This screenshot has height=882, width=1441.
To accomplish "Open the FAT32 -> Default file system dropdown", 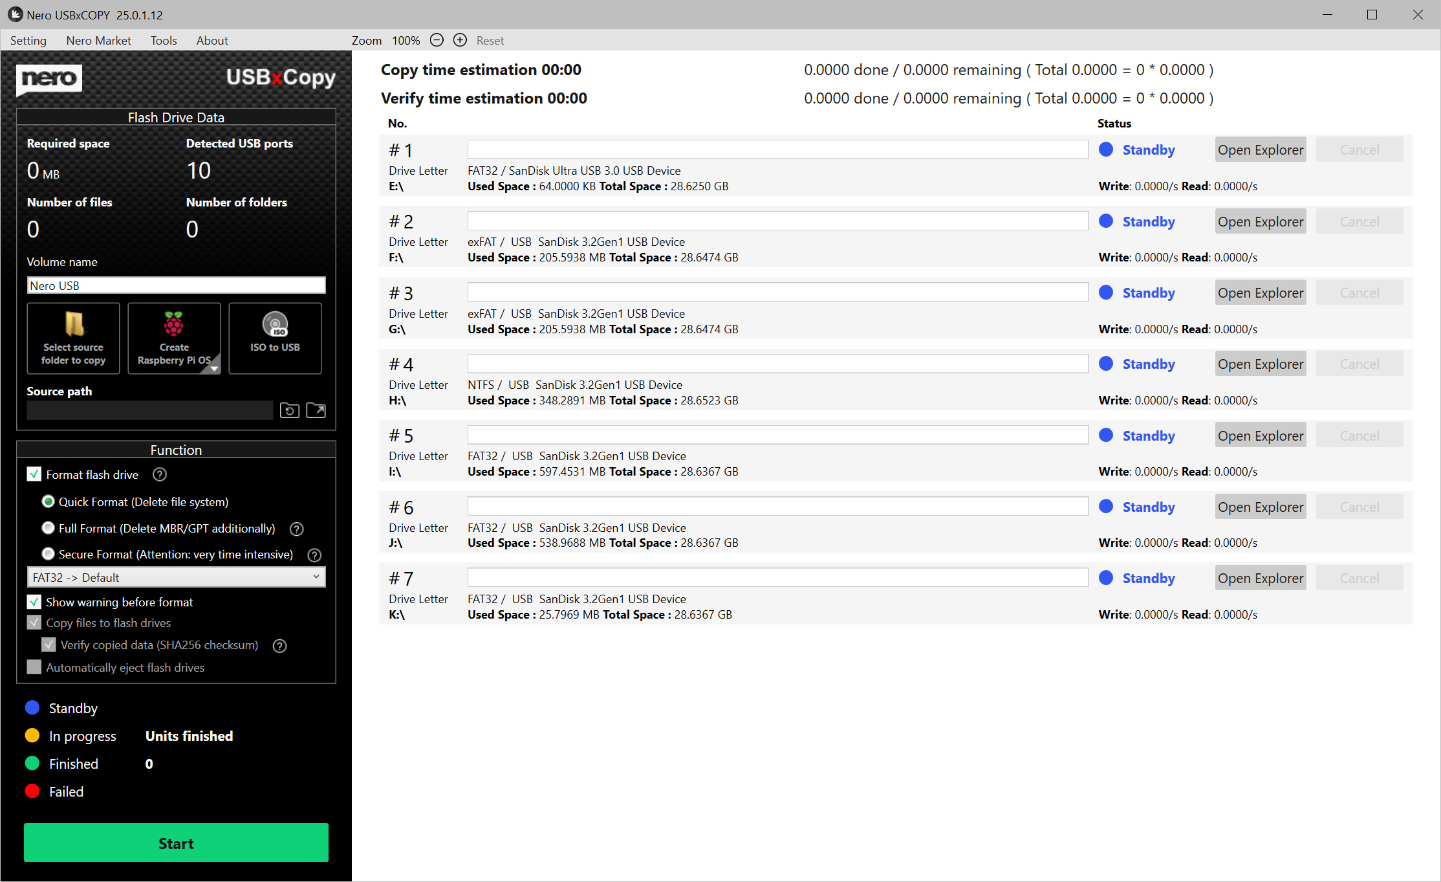I will tap(176, 577).
